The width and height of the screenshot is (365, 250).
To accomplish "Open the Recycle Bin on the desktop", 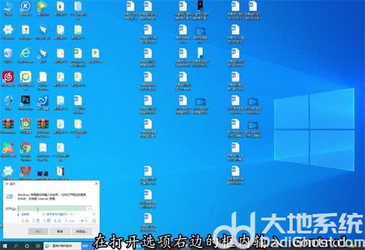I will 8,55.
